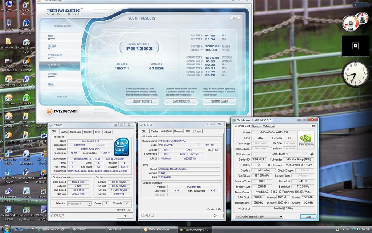Open the Processor selection dropdown in CPU-Z
372x233 pixels.
[x=79, y=204]
